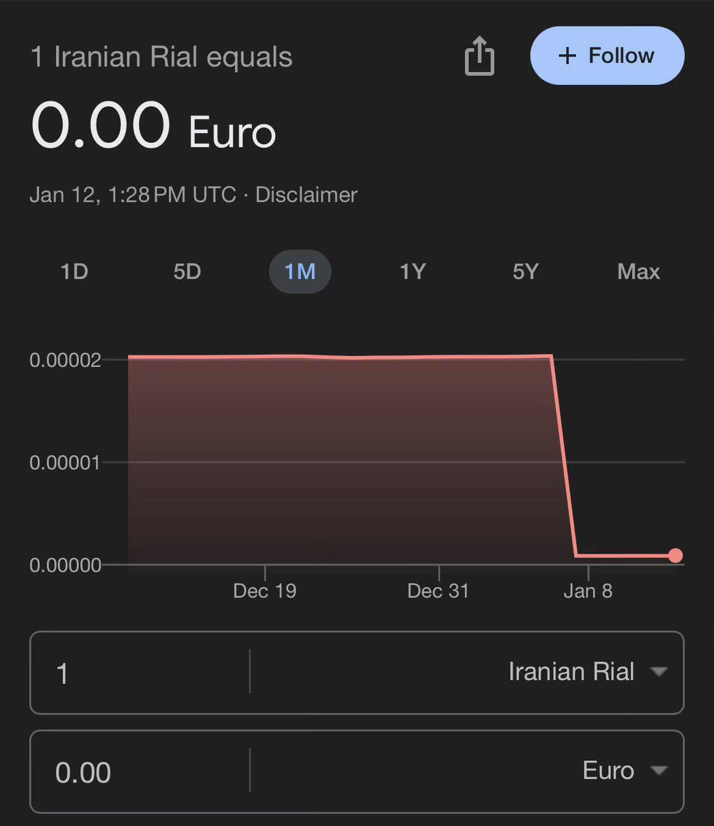Screen dimensions: 714x826
Task: Click the Dec 19 date on chart axis
Action: (x=265, y=591)
